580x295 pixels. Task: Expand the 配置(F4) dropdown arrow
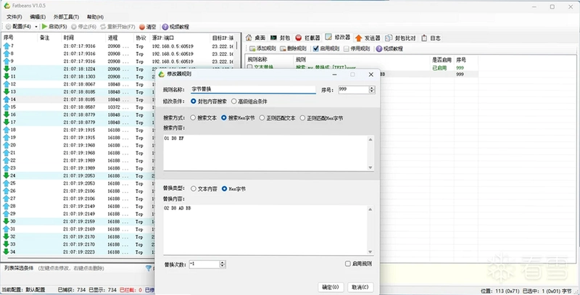coord(36,27)
